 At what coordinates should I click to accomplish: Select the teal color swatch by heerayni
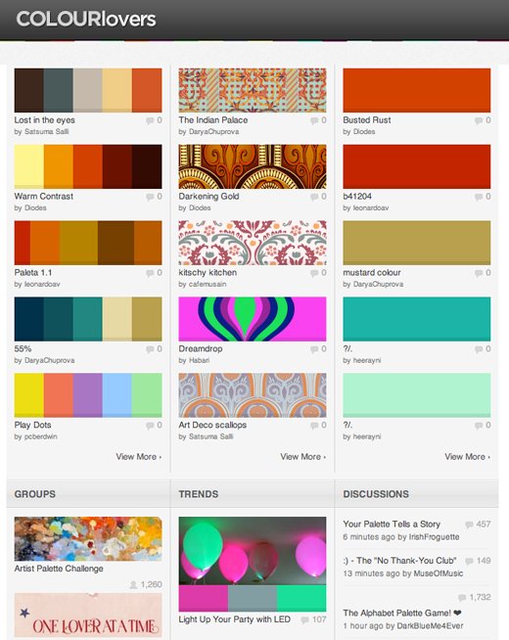[417, 319]
